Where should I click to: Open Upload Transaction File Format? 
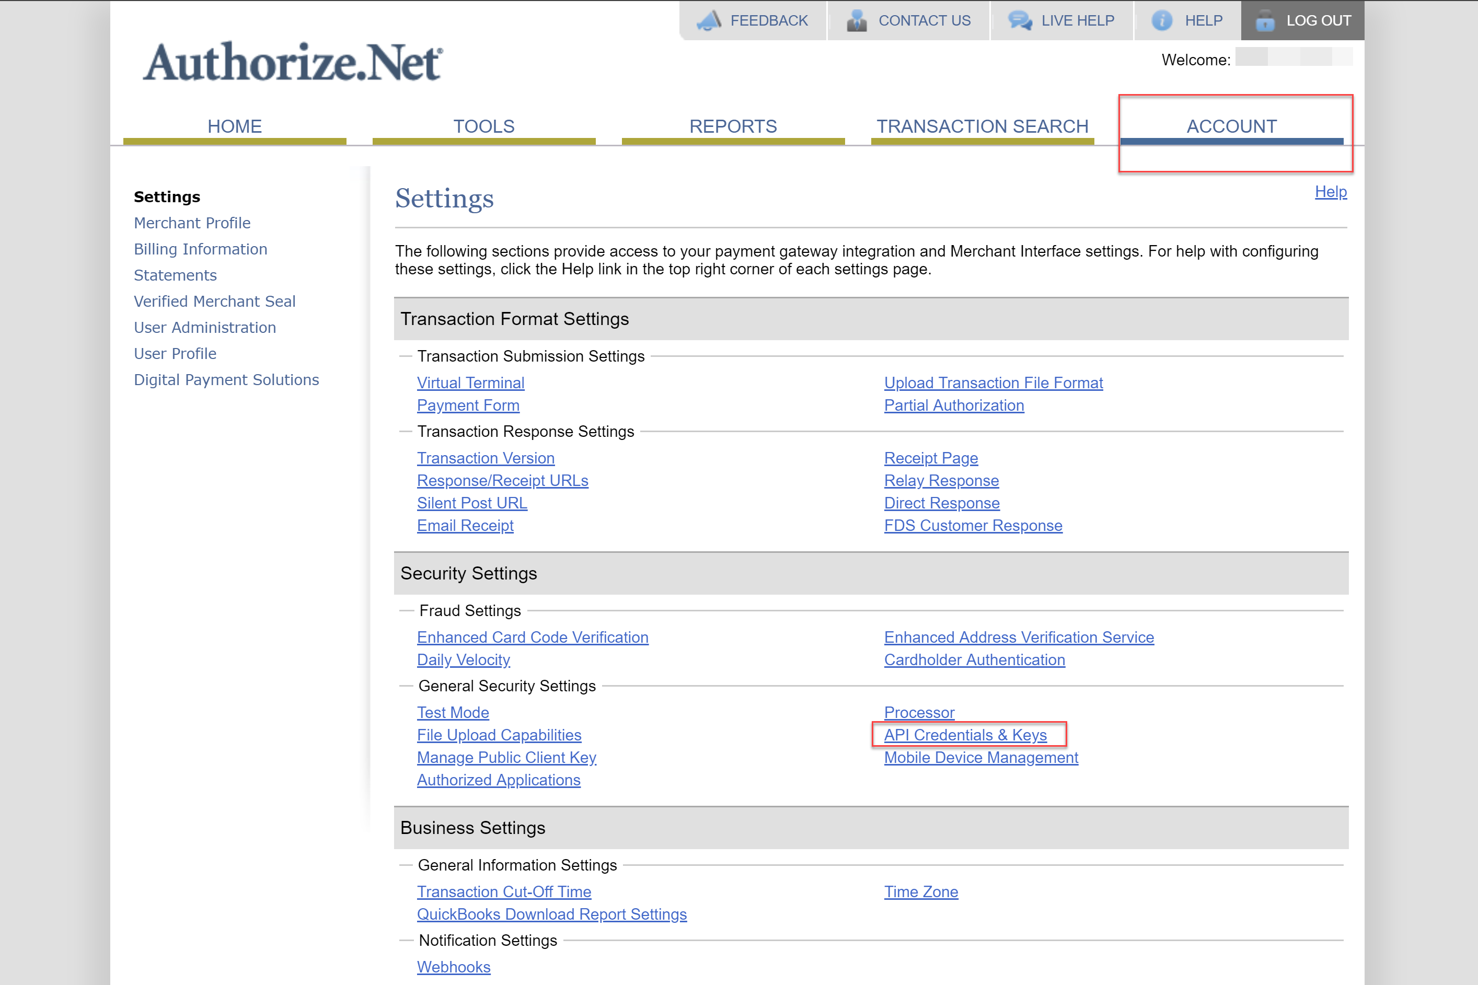(x=993, y=383)
